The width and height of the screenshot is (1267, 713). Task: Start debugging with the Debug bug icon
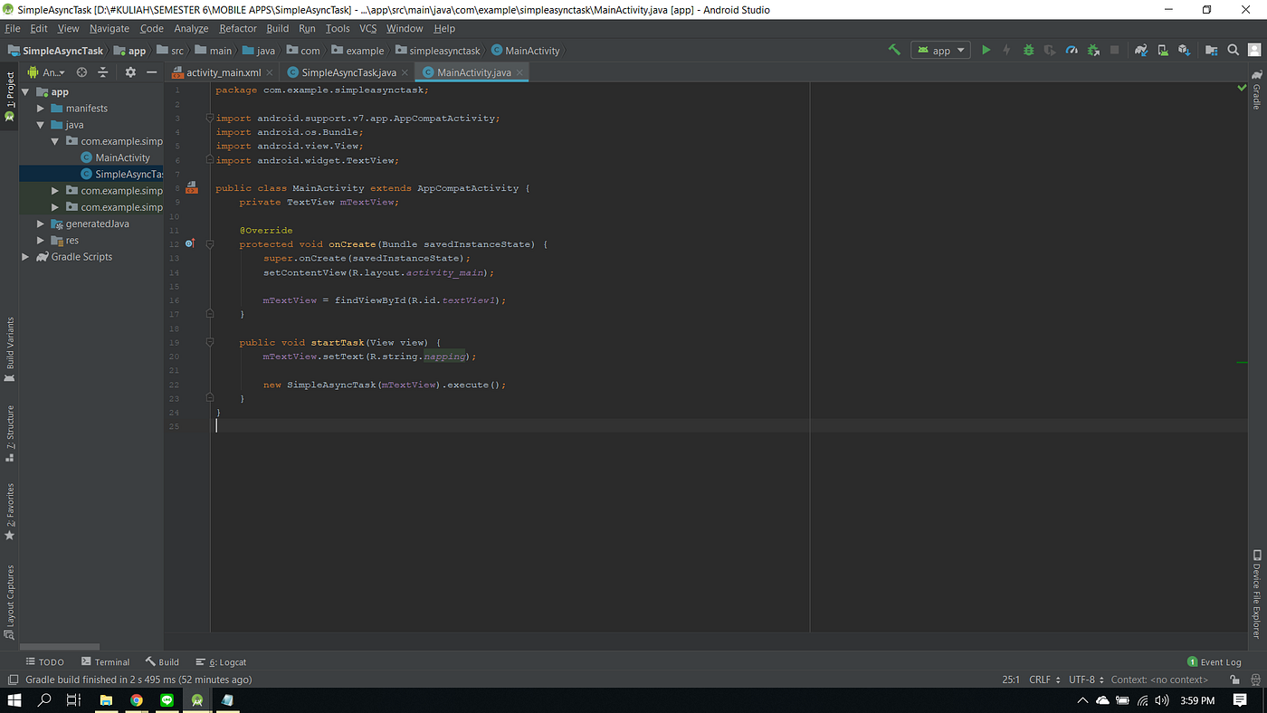tap(1028, 51)
